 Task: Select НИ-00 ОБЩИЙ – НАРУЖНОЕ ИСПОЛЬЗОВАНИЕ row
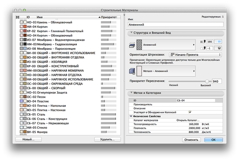68,79
